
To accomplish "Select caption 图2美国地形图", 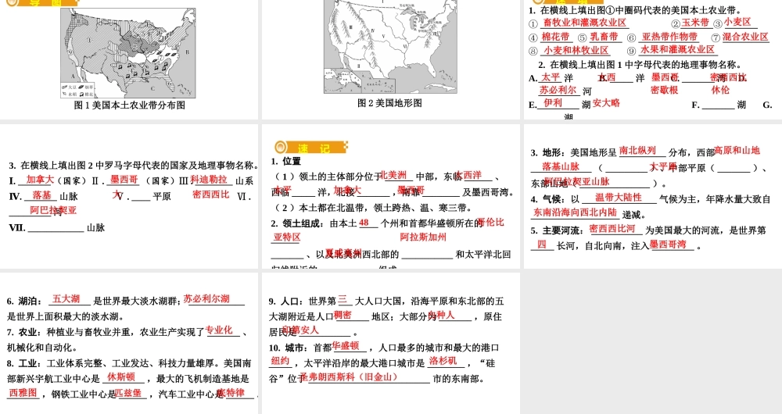I will tap(389, 103).
